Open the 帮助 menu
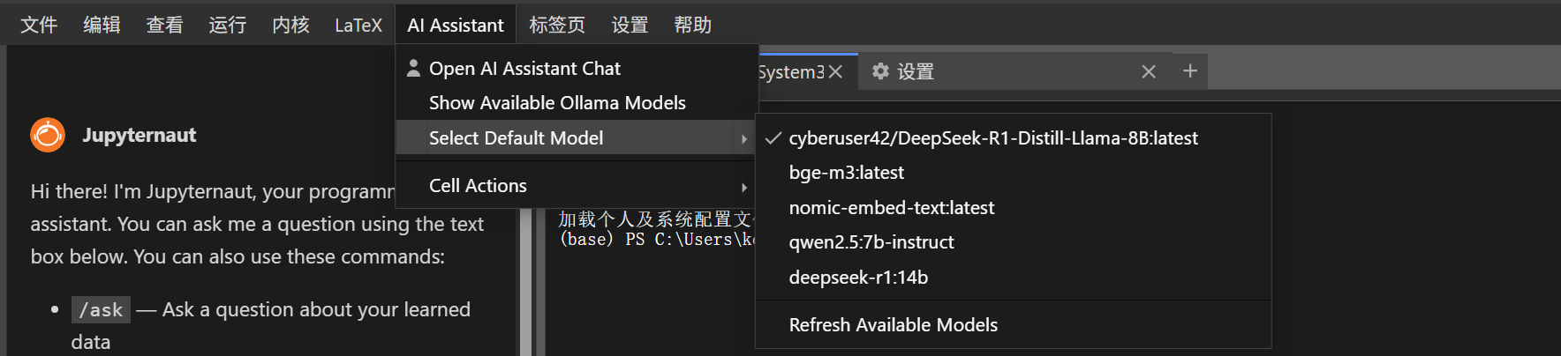The image size is (1561, 356). pos(692,25)
